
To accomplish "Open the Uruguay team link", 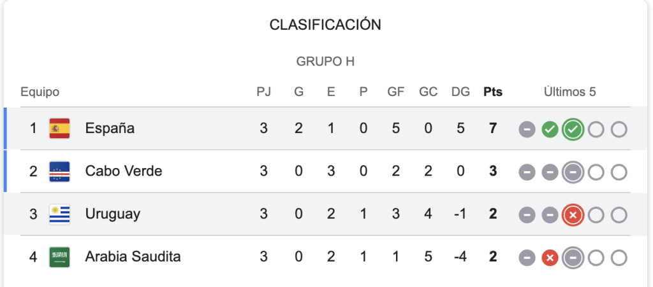I will [113, 214].
